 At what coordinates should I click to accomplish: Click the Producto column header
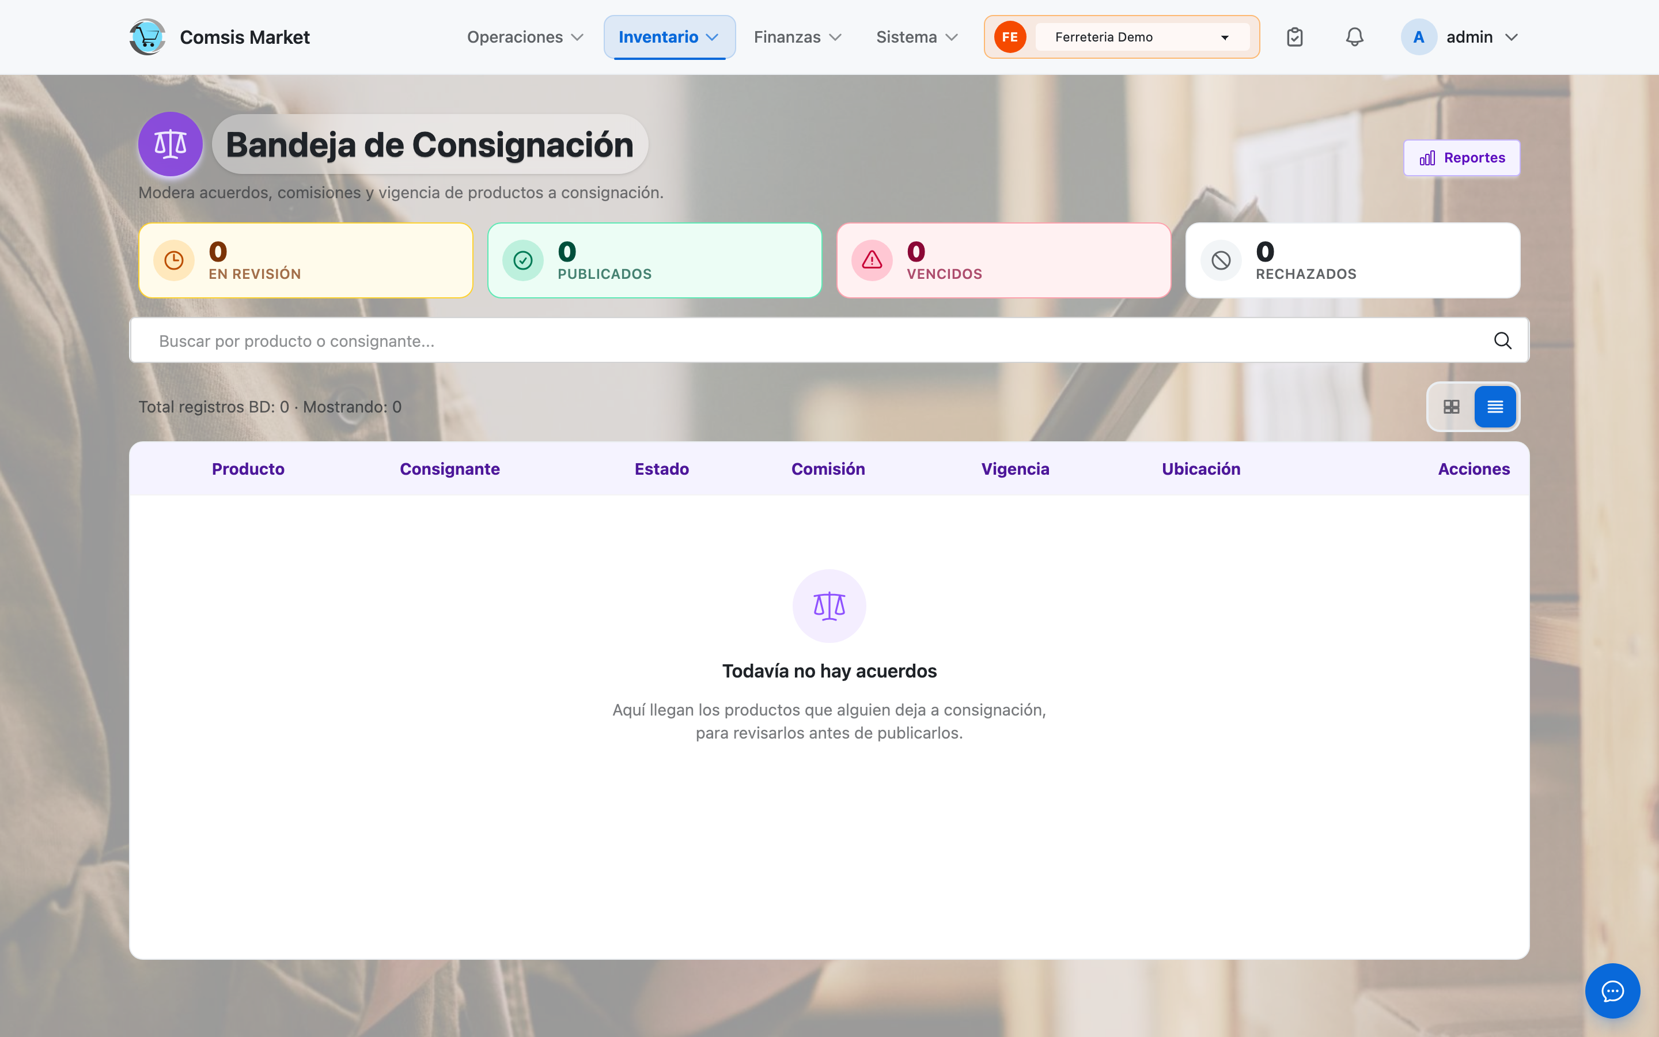(x=248, y=469)
